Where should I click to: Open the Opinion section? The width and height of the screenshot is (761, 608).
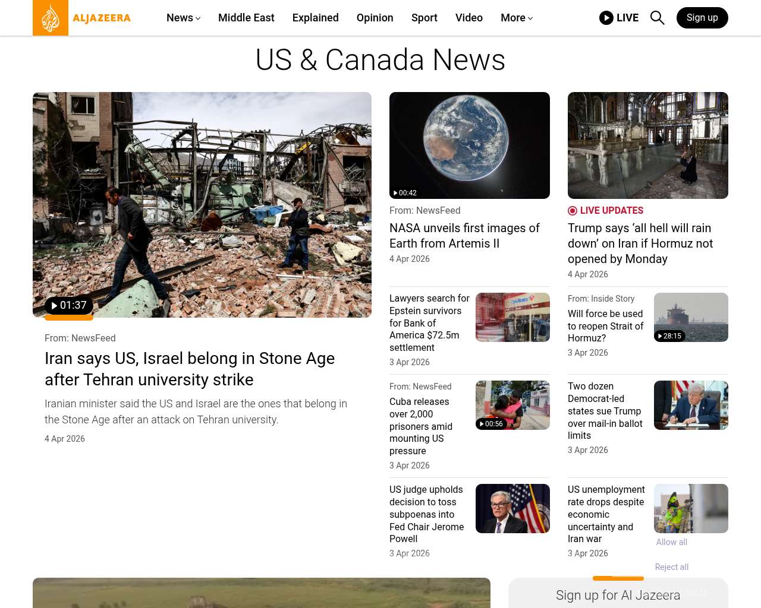click(x=375, y=18)
